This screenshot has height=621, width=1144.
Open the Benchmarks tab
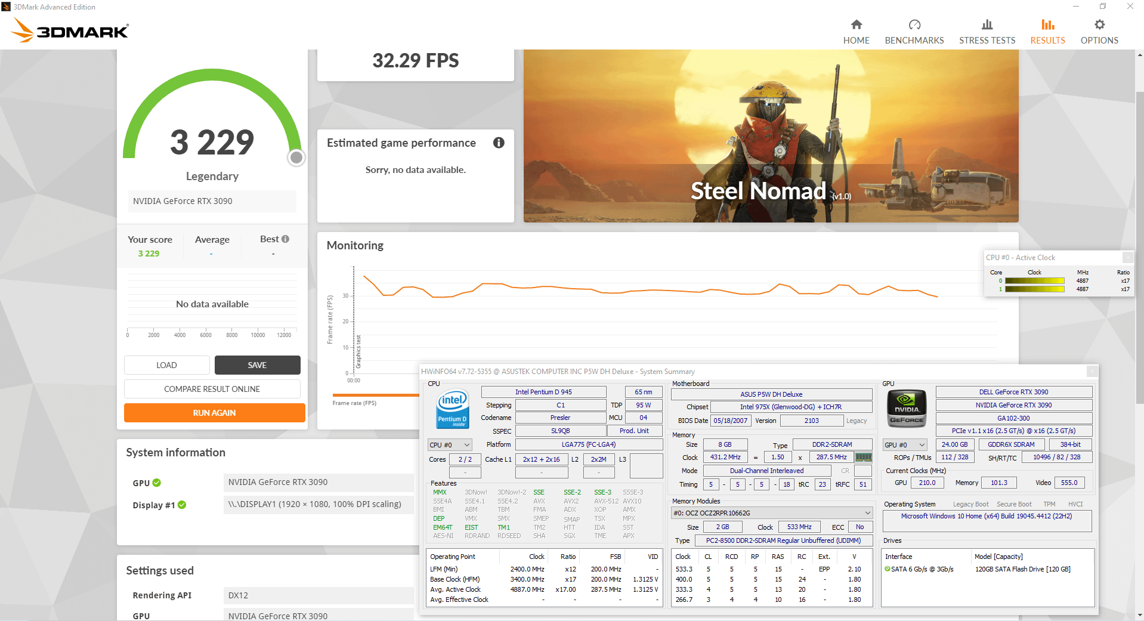pyautogui.click(x=914, y=26)
